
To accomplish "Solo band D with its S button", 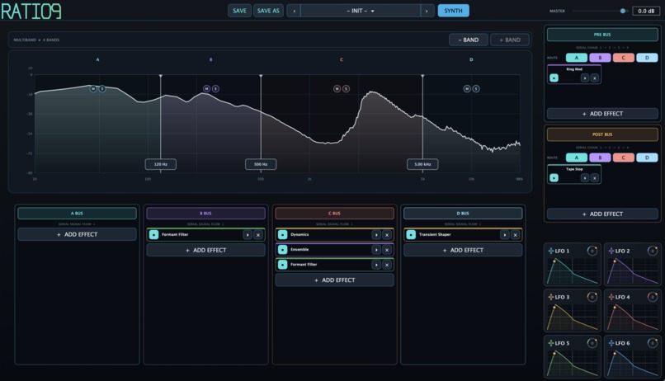I will point(476,88).
